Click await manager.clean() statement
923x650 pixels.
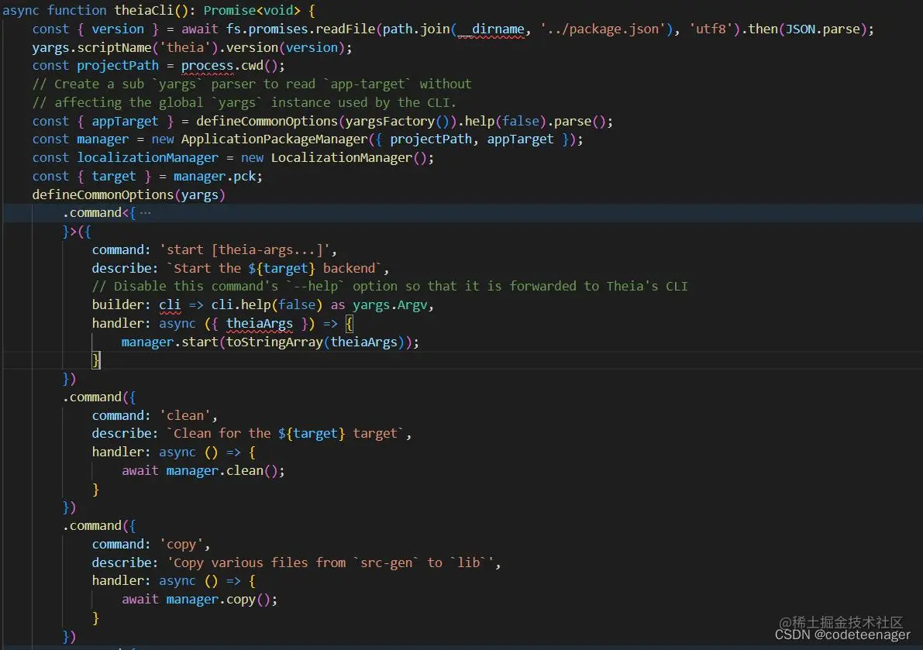coord(203,470)
